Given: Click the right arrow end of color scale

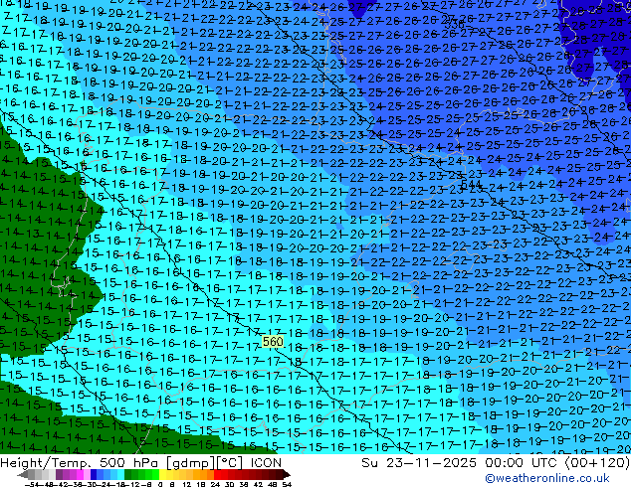Looking at the screenshot, I should click(287, 475).
